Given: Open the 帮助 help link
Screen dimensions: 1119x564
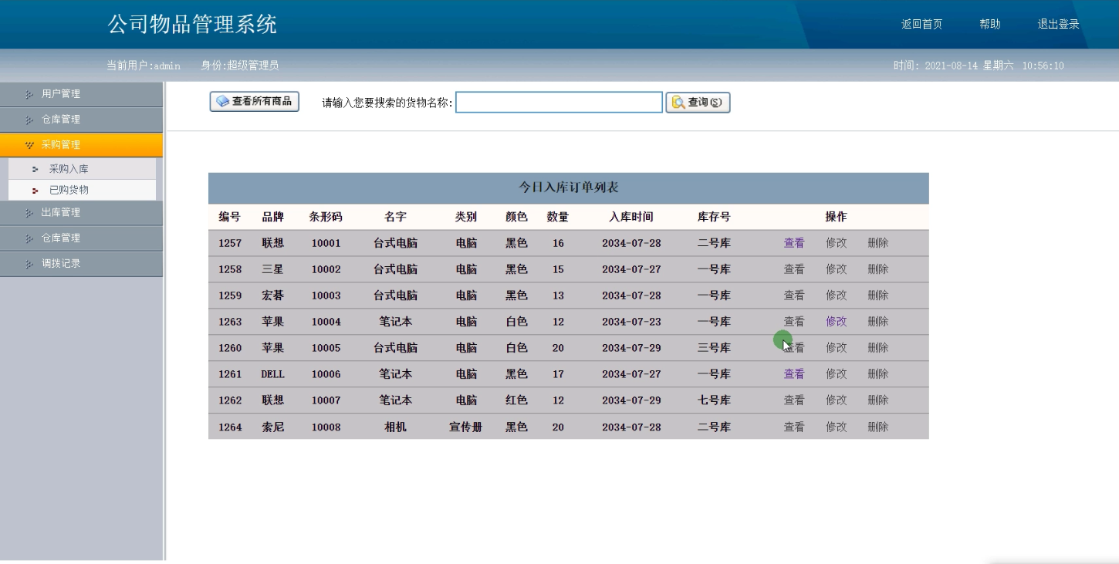Looking at the screenshot, I should pos(990,24).
